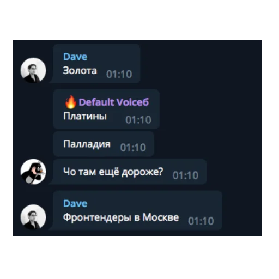
Task: Click the 'Фронтендеры в Москве' message text
Action: [x=121, y=217]
